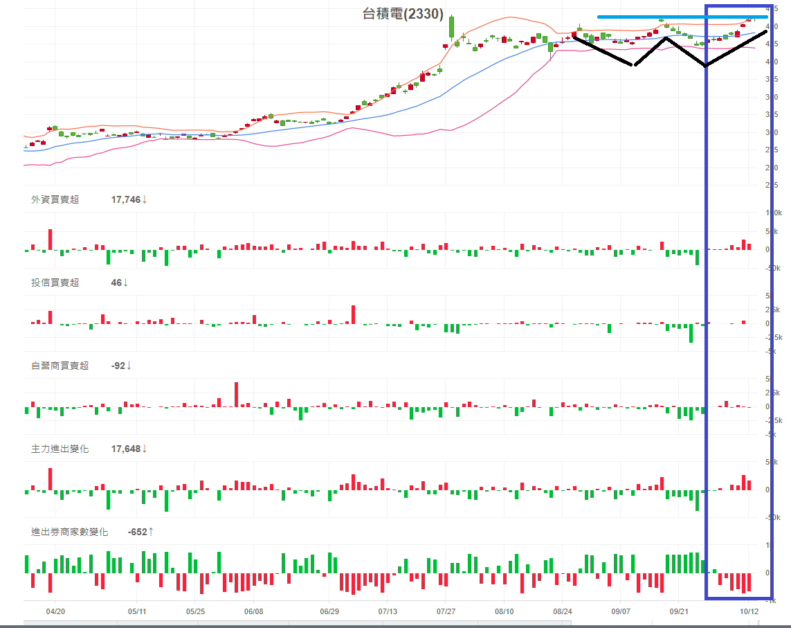The height and width of the screenshot is (628, 791).
Task: Click the 17,648 main force value
Action: click(126, 449)
